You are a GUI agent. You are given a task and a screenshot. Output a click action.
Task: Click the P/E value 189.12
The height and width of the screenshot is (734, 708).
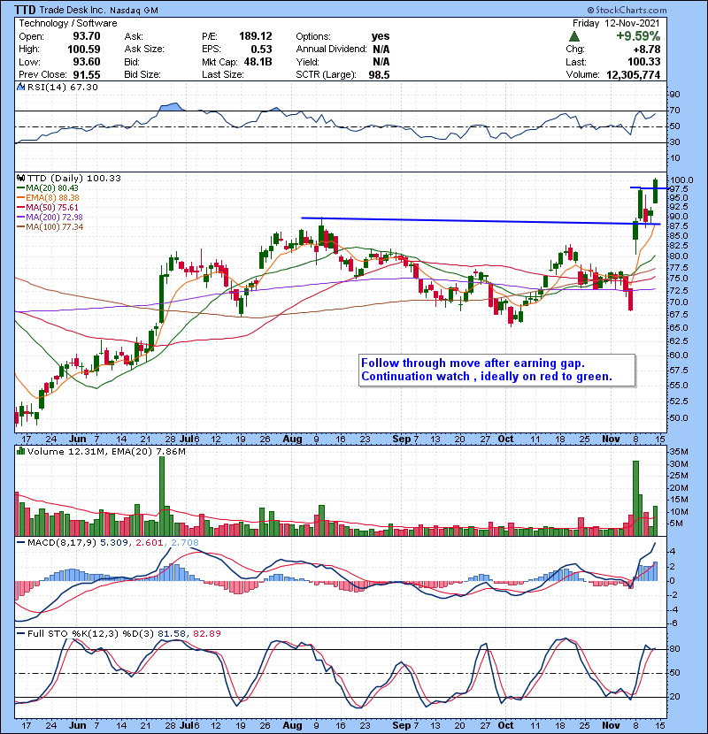pyautogui.click(x=256, y=36)
